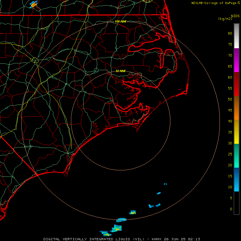
Task: Click the 26 JUN 25 date in the caption
Action: 175,239
